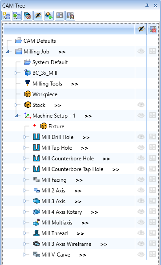Viewport: 161px width, 265px height.
Task: Toggle visibility eye for Mill Multiaxis
Action: (141, 222)
